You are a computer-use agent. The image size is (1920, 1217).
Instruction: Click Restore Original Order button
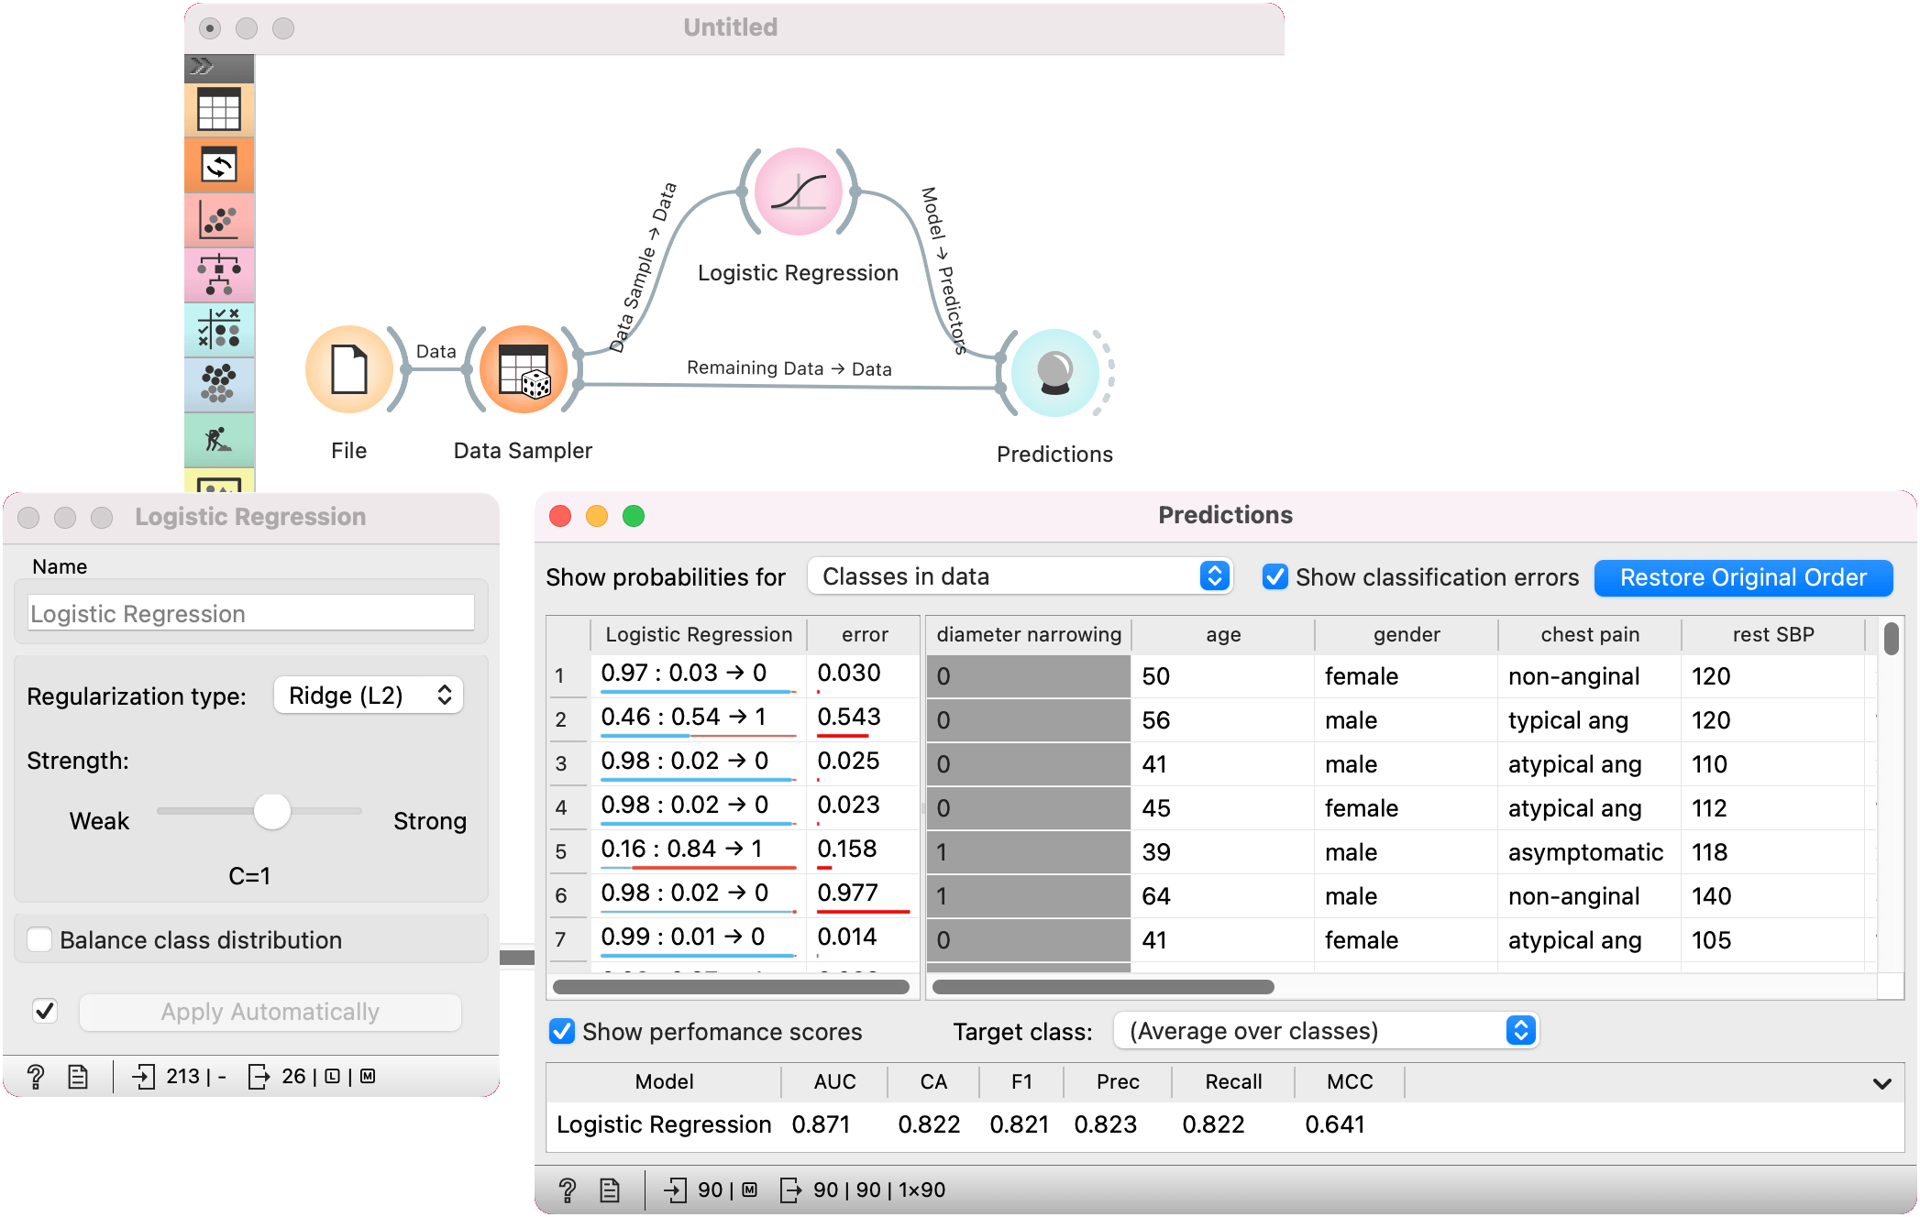tap(1742, 577)
